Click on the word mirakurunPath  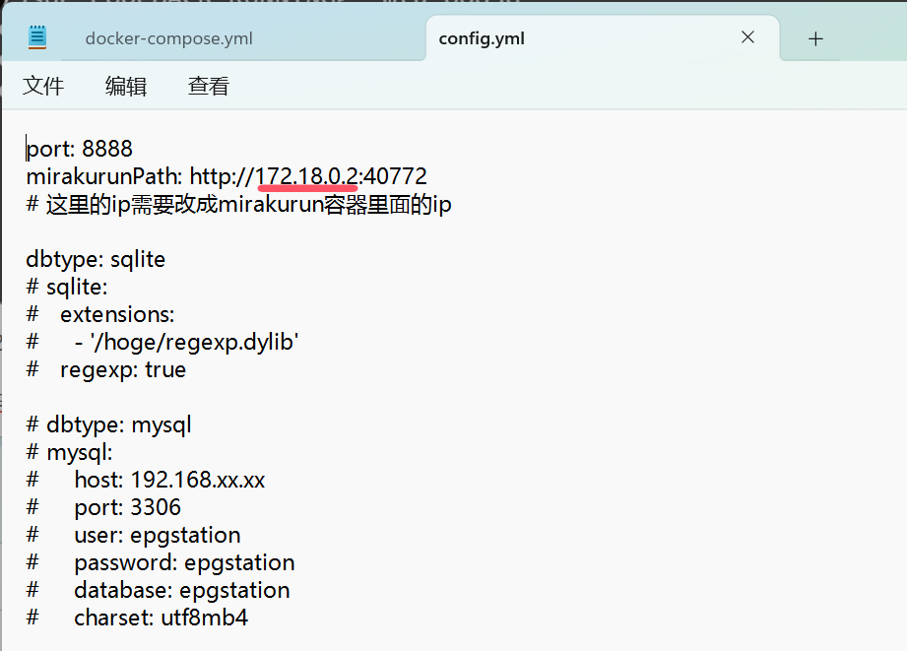point(104,176)
